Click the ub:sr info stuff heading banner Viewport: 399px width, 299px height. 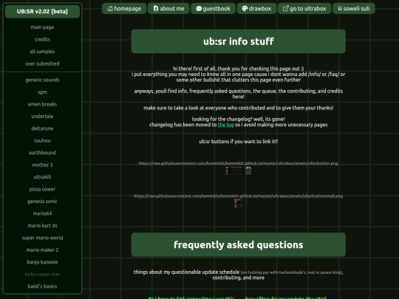239,41
